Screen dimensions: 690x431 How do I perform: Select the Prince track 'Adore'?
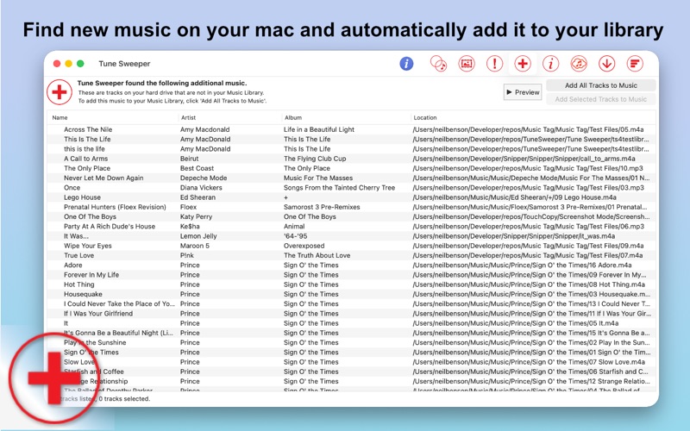(x=73, y=265)
